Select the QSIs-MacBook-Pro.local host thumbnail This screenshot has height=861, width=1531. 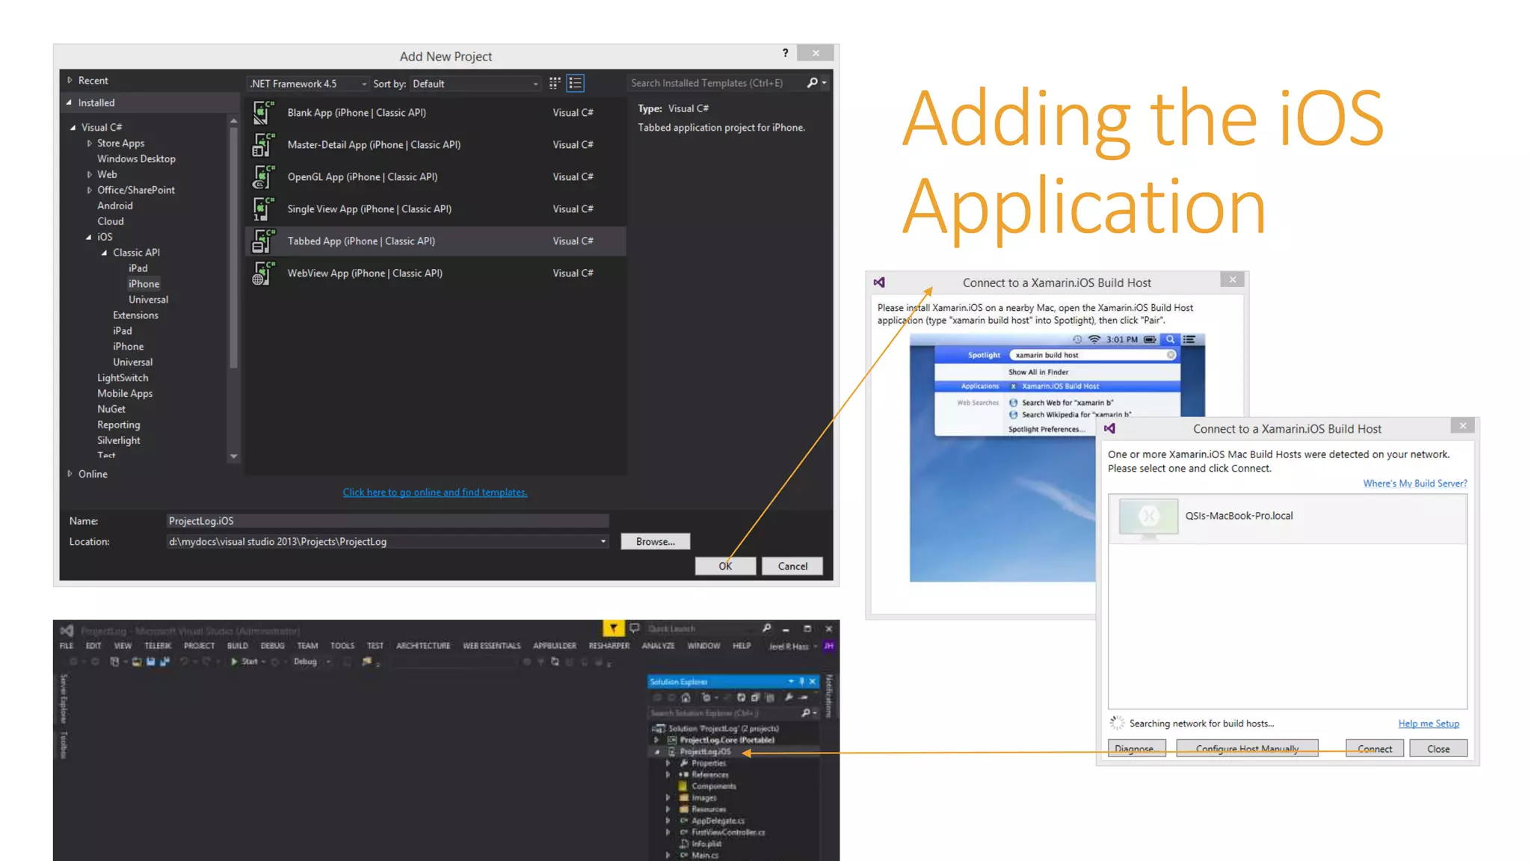click(x=1148, y=517)
